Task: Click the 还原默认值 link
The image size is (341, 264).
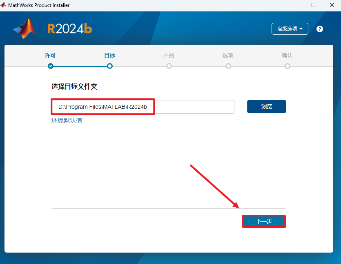Action: [x=67, y=120]
